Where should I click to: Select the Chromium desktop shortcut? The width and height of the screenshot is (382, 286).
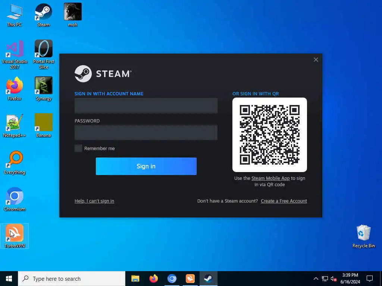pos(15,199)
